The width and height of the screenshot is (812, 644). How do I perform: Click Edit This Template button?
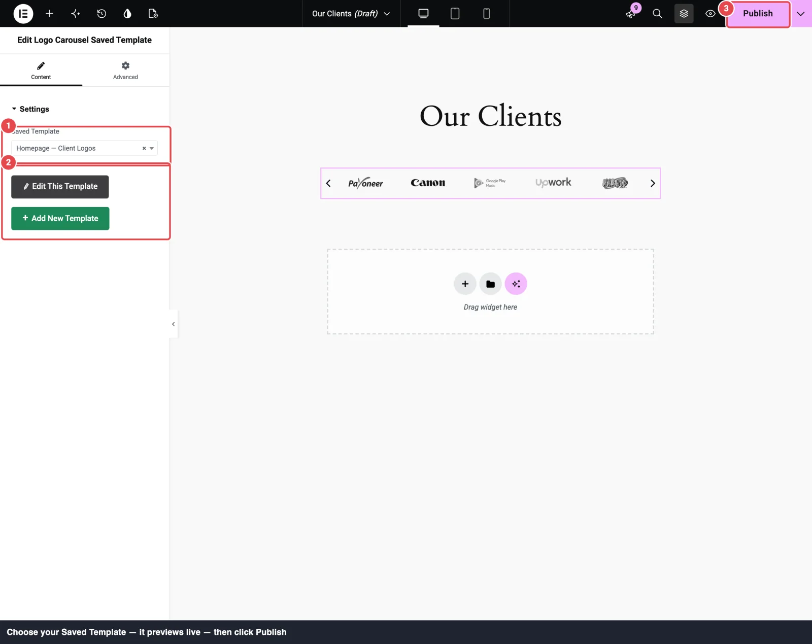point(60,187)
